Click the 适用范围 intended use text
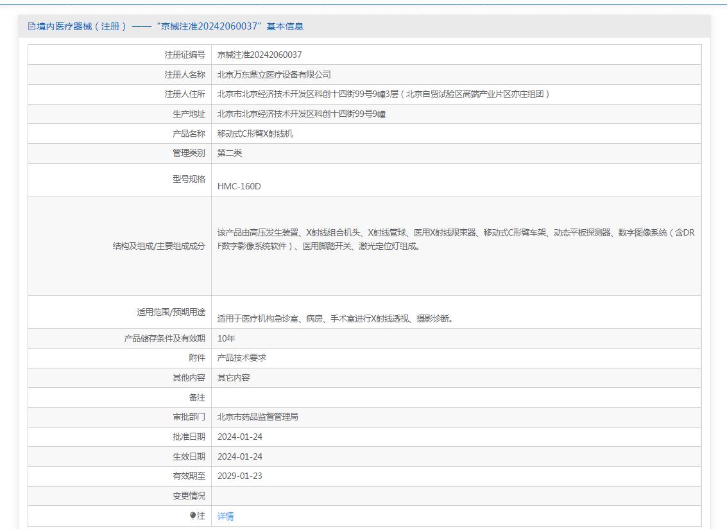Viewport: 727px width, 529px height. (x=335, y=318)
